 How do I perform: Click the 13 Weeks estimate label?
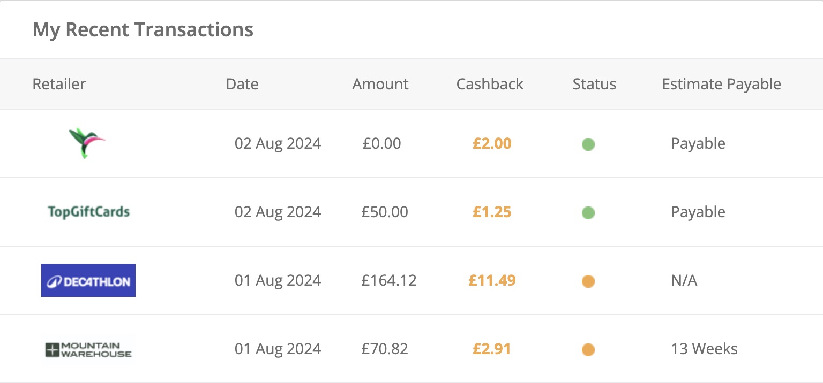coord(704,349)
